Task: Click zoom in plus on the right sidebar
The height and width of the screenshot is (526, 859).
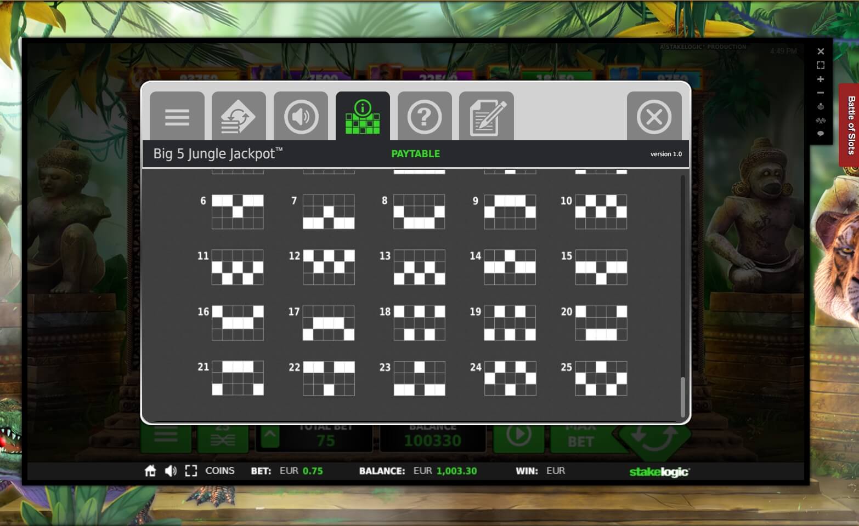Action: coord(821,79)
